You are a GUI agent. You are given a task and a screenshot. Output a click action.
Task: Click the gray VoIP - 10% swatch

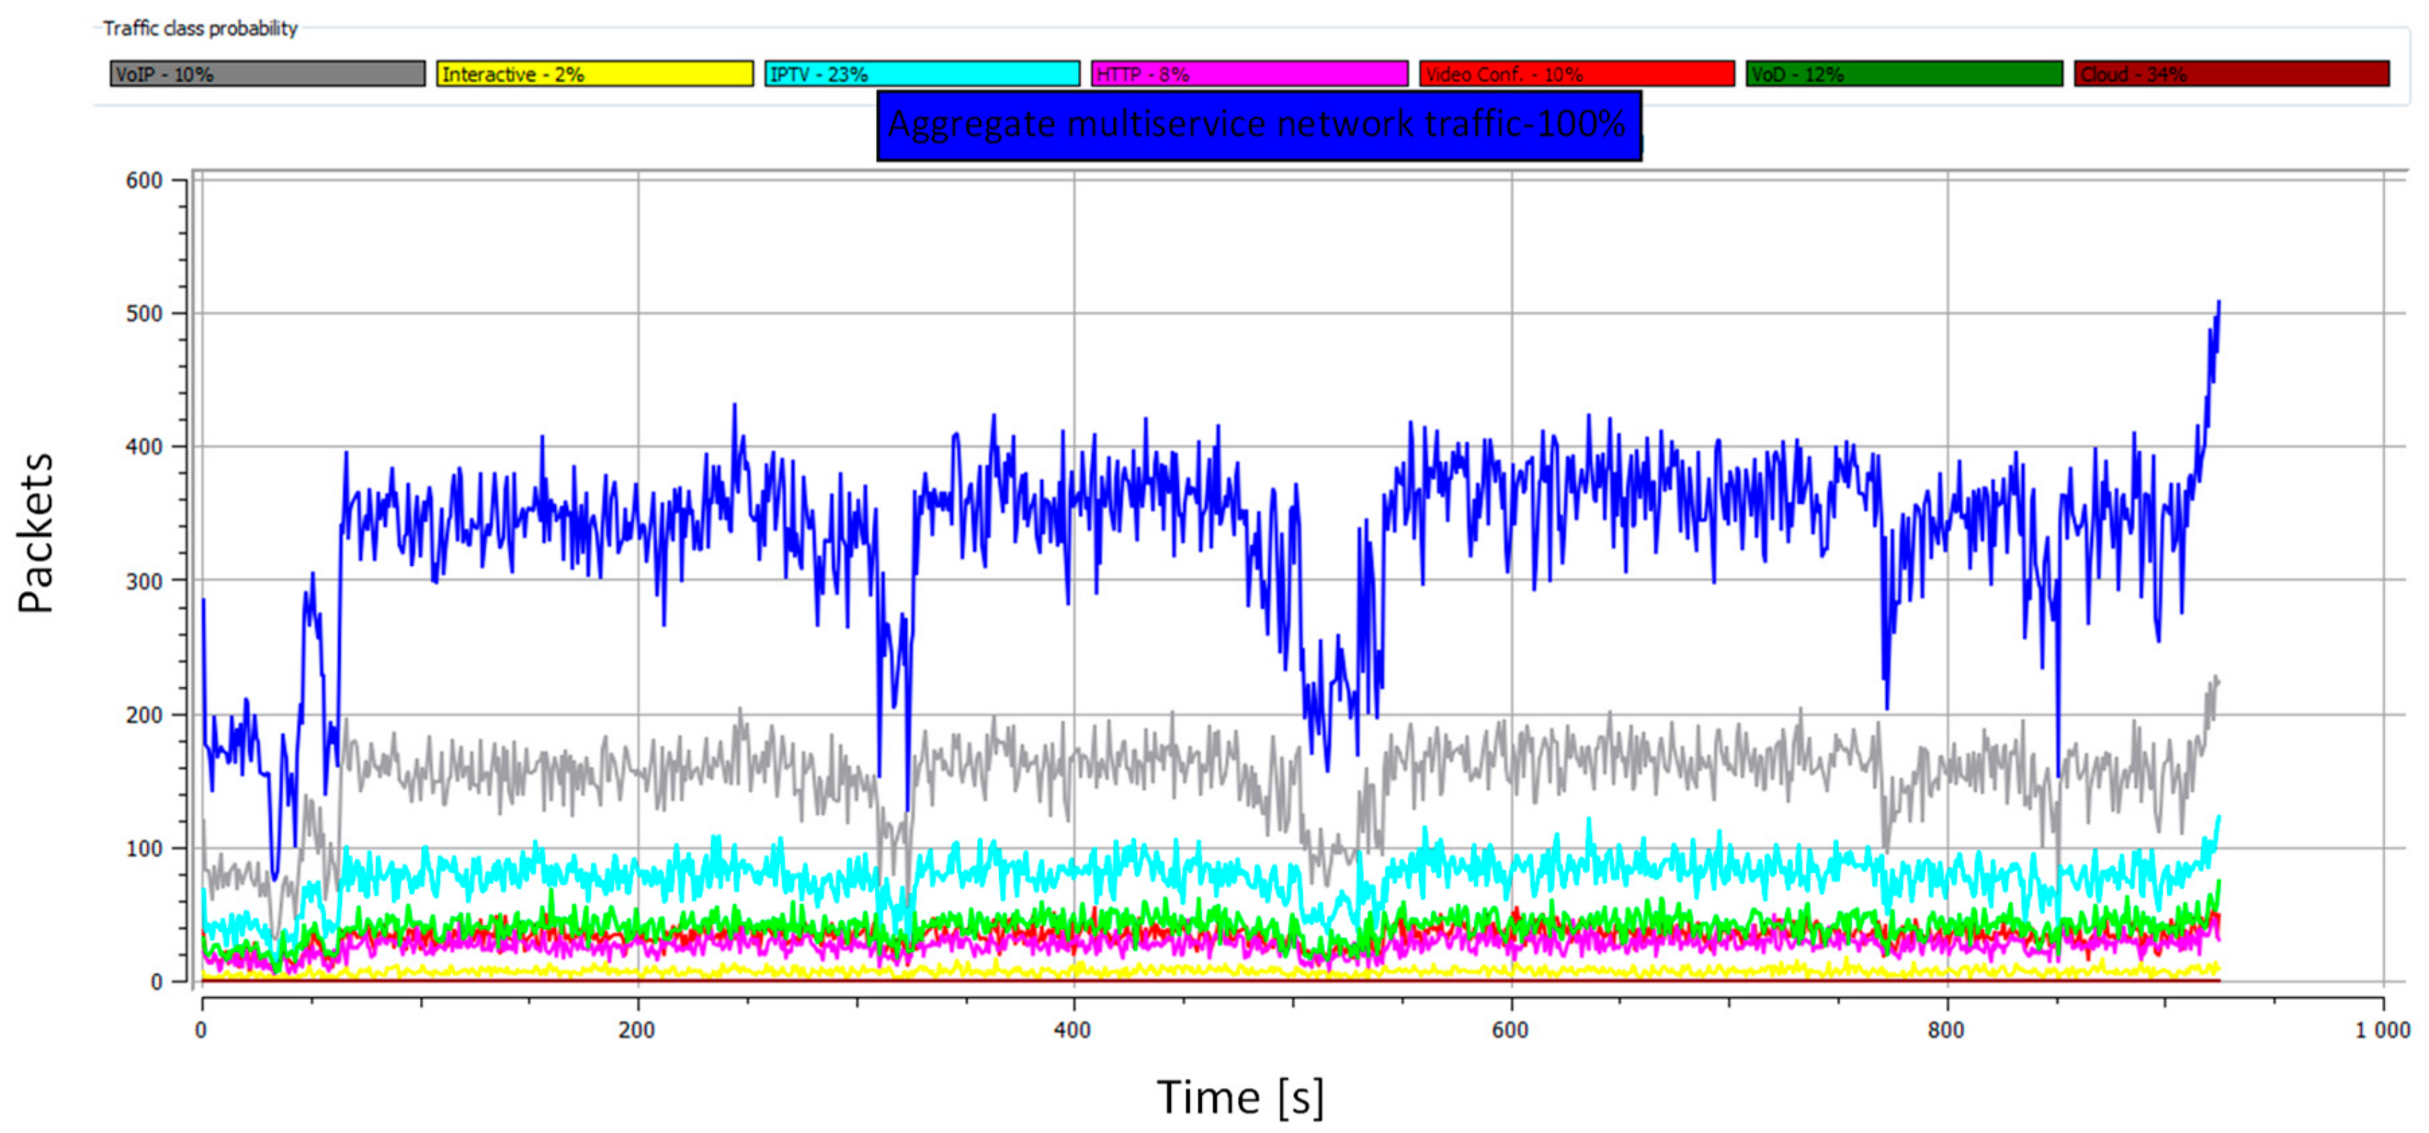267,74
